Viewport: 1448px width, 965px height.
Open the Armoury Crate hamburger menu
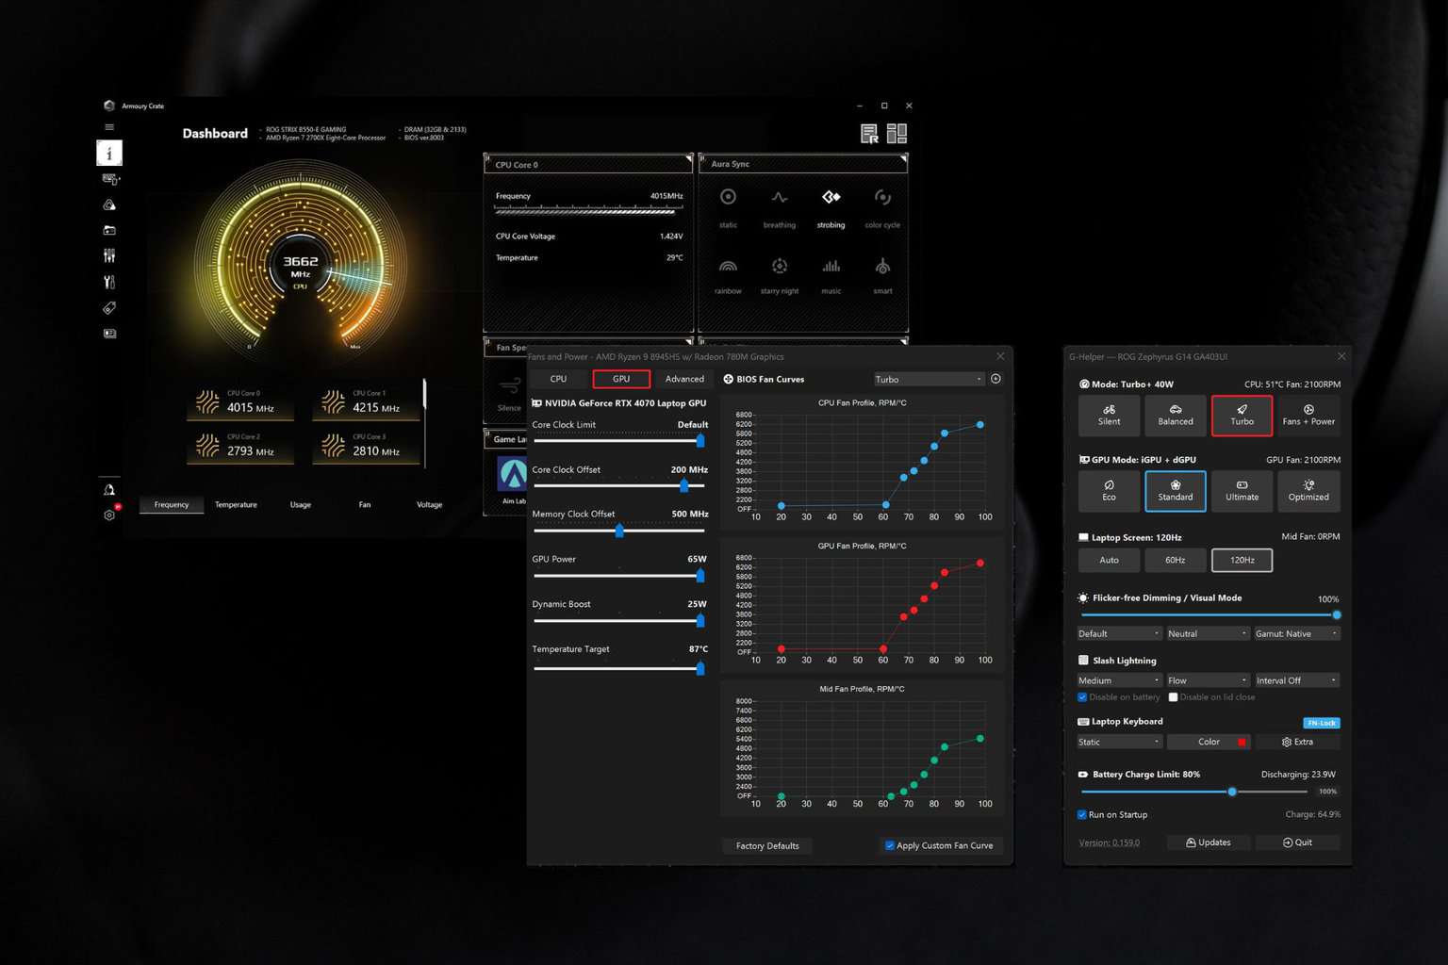[x=109, y=127]
